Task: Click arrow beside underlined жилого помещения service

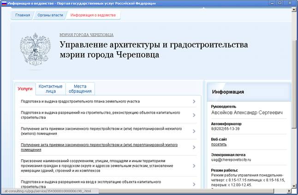Action: point(194,147)
